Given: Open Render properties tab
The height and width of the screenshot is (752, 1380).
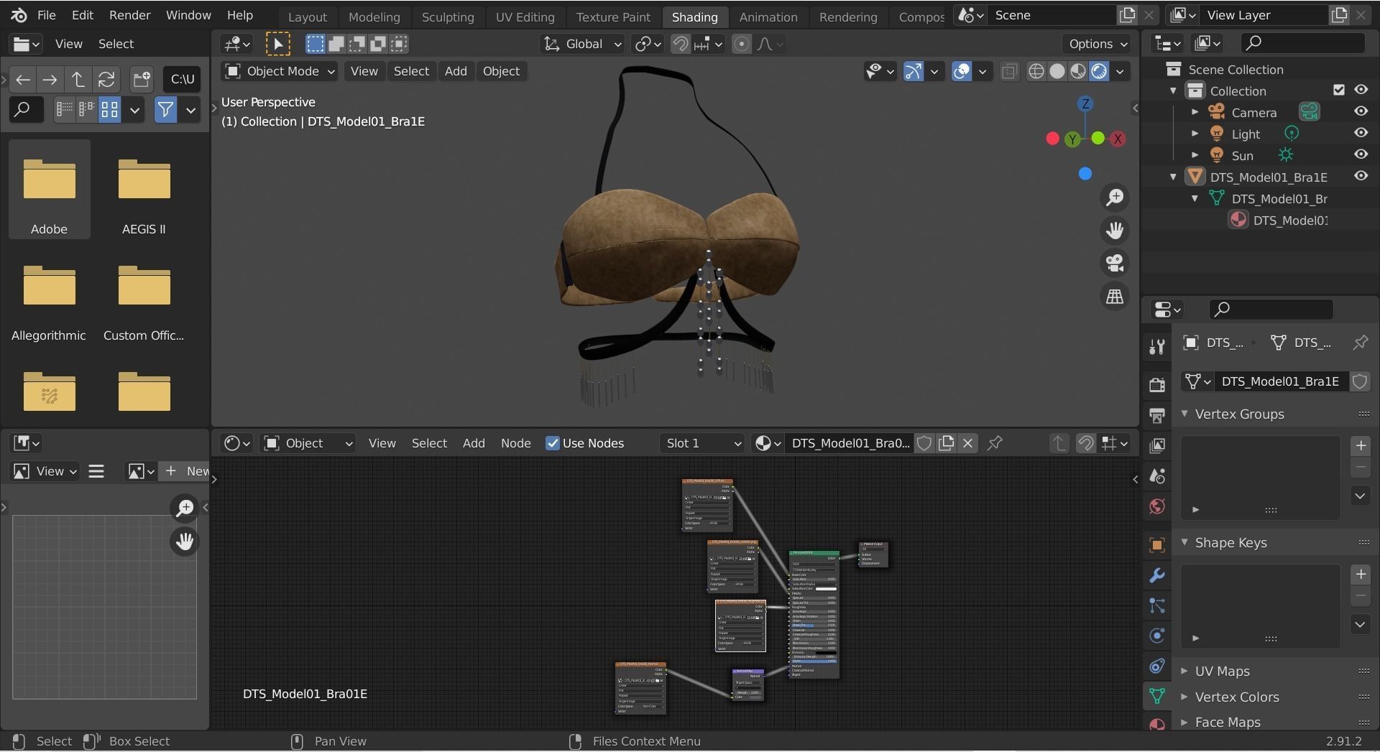Looking at the screenshot, I should (1156, 384).
